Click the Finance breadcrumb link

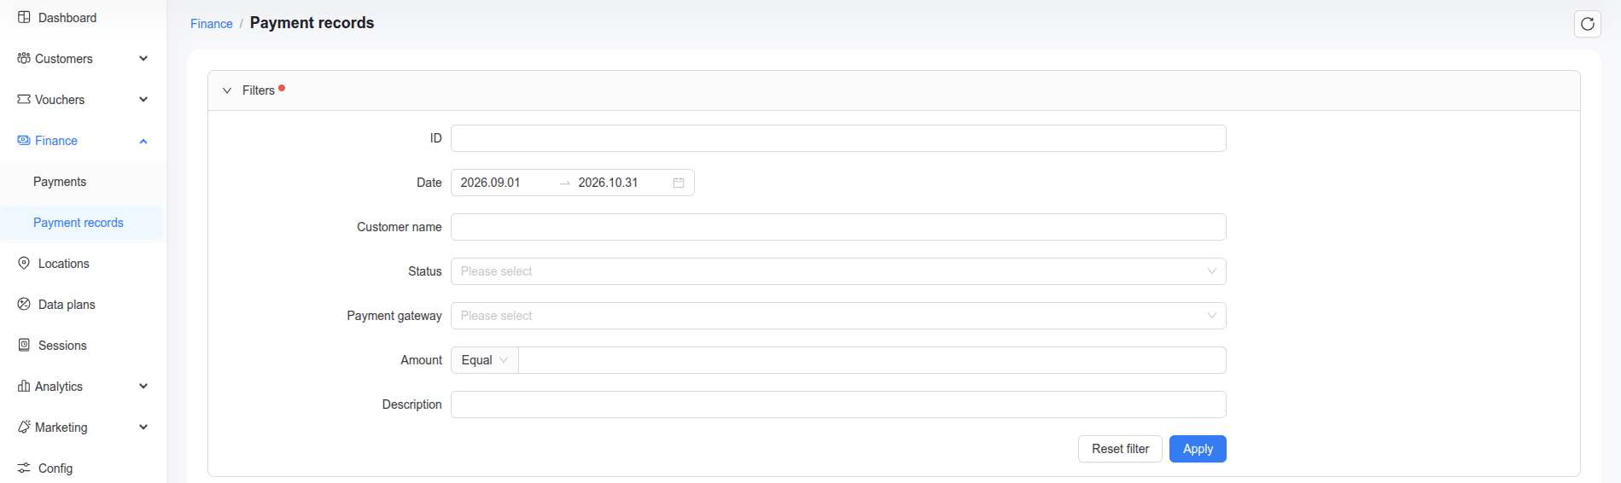[212, 24]
